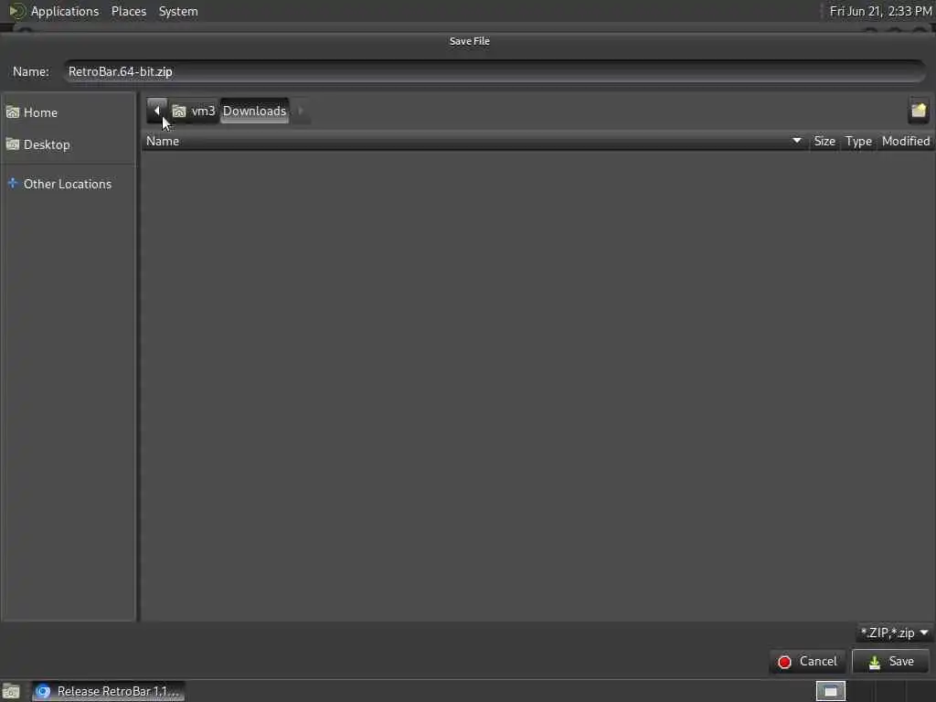Edit the file name field
Image resolution: width=936 pixels, height=702 pixels.
(495, 71)
